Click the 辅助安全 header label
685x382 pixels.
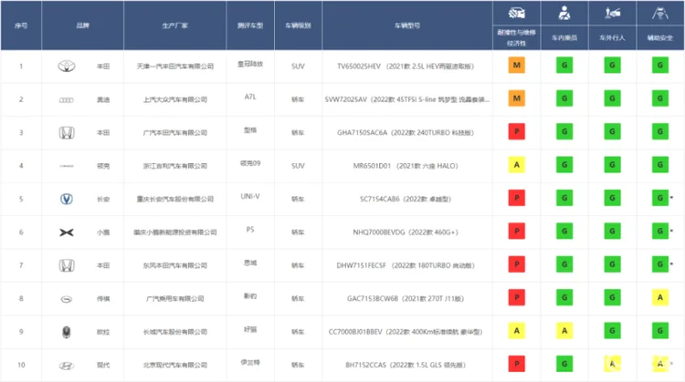[x=660, y=38]
